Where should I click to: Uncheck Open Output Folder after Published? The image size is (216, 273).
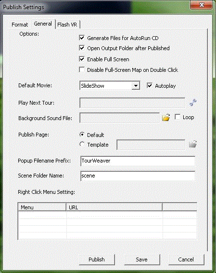click(82, 48)
